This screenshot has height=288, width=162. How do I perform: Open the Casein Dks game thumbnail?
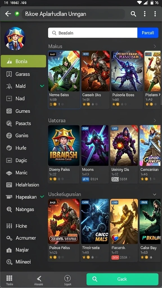tap(96, 71)
